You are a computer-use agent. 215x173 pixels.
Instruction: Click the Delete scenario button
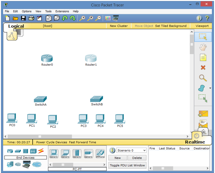coord(137,158)
